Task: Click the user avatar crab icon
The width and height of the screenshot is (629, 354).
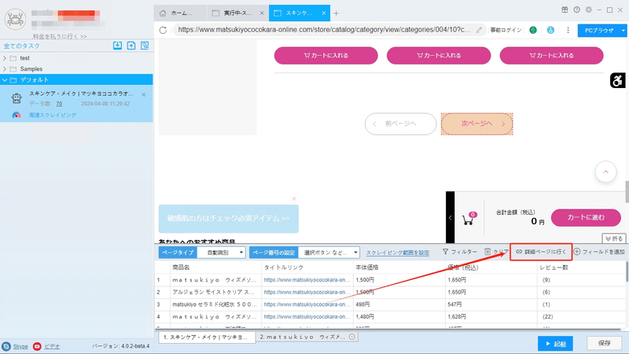Action: point(15,18)
